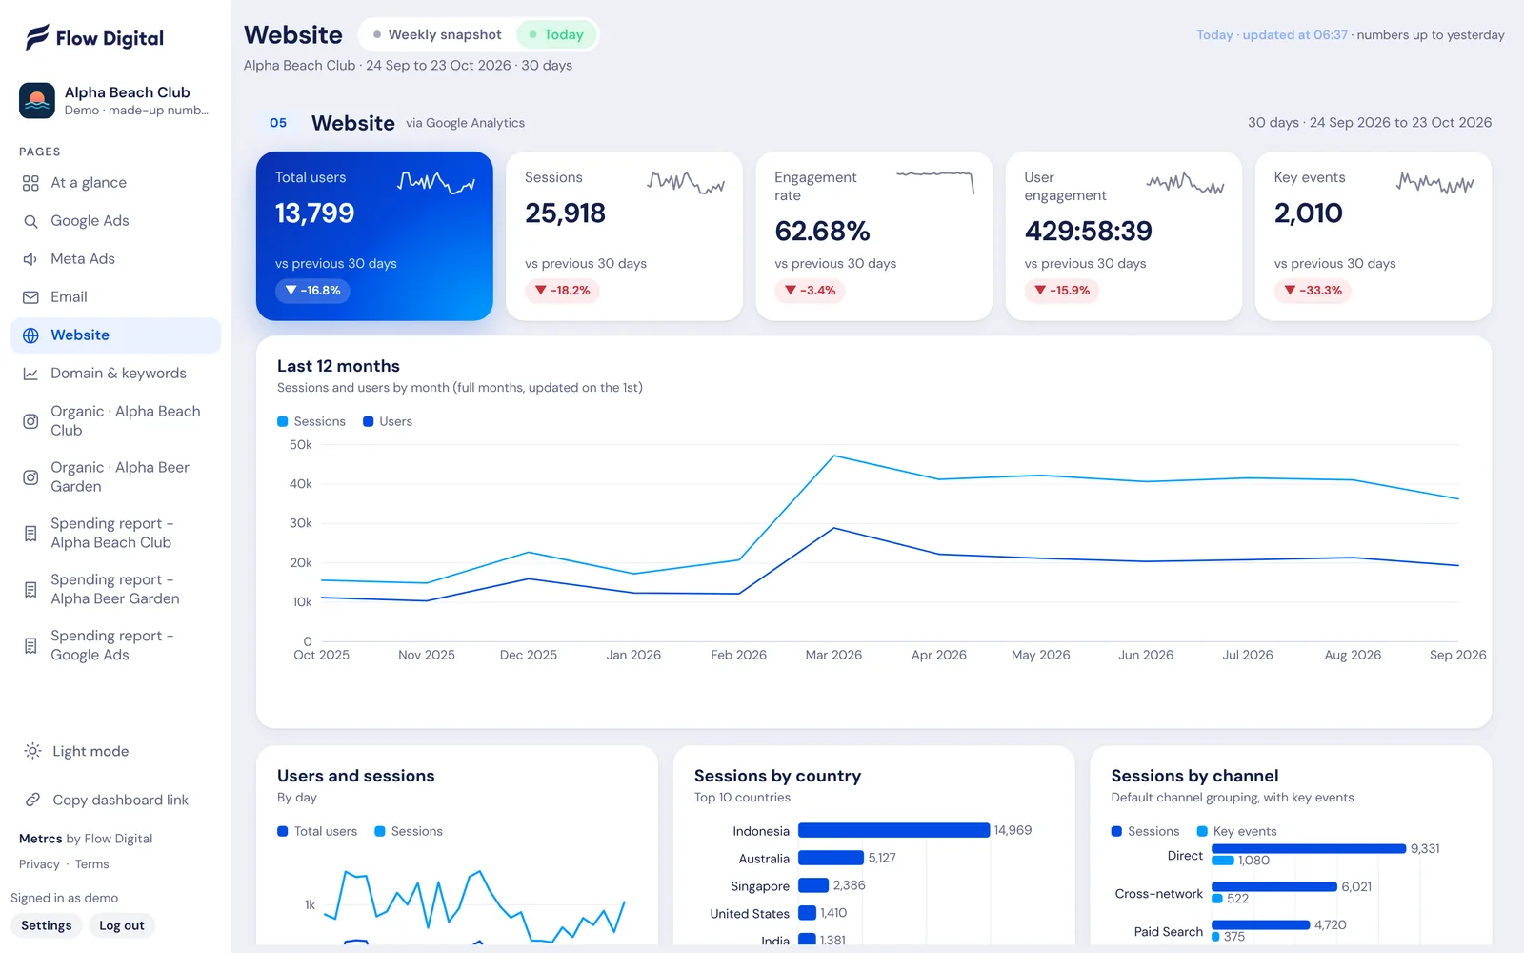Click the Log out button
Screen dimensions: 1524x953
pyautogui.click(x=122, y=925)
